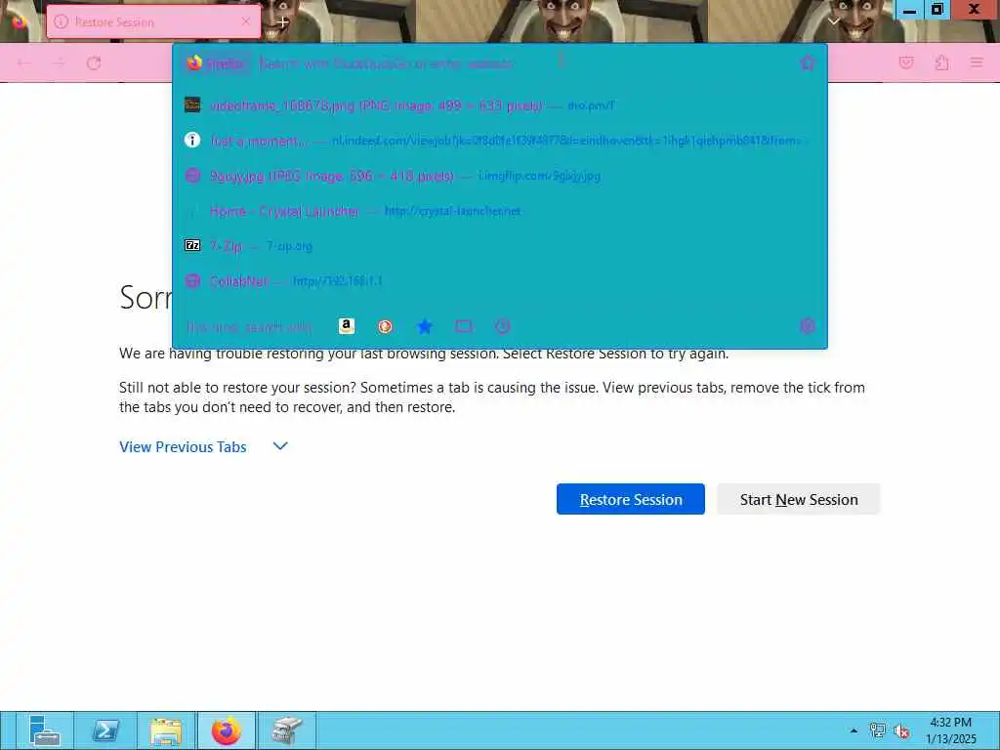This screenshot has height=750, width=1000.
Task: Reload the current page
Action: [94, 63]
